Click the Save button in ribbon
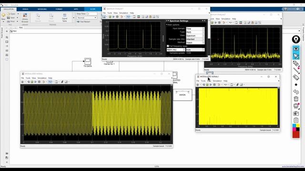305x171 pixels. click(11, 18)
